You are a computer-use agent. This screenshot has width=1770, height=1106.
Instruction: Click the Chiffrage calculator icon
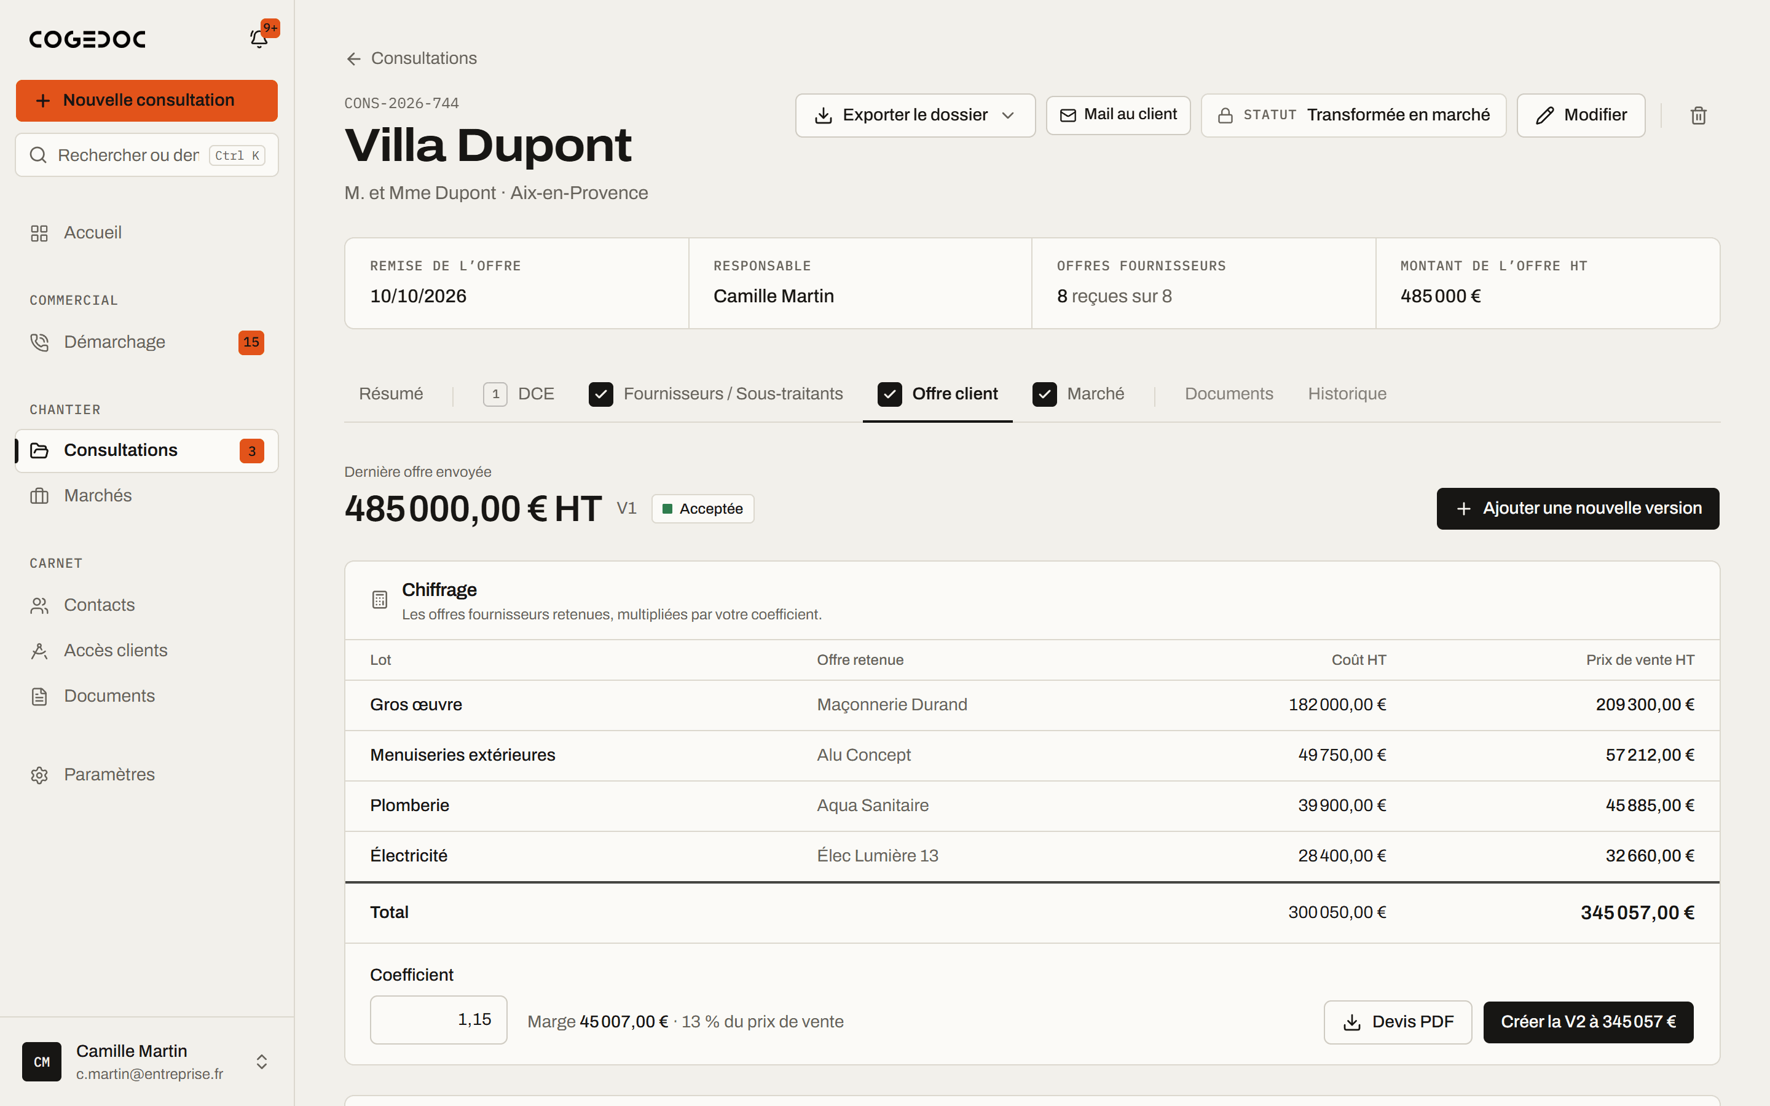(x=380, y=600)
